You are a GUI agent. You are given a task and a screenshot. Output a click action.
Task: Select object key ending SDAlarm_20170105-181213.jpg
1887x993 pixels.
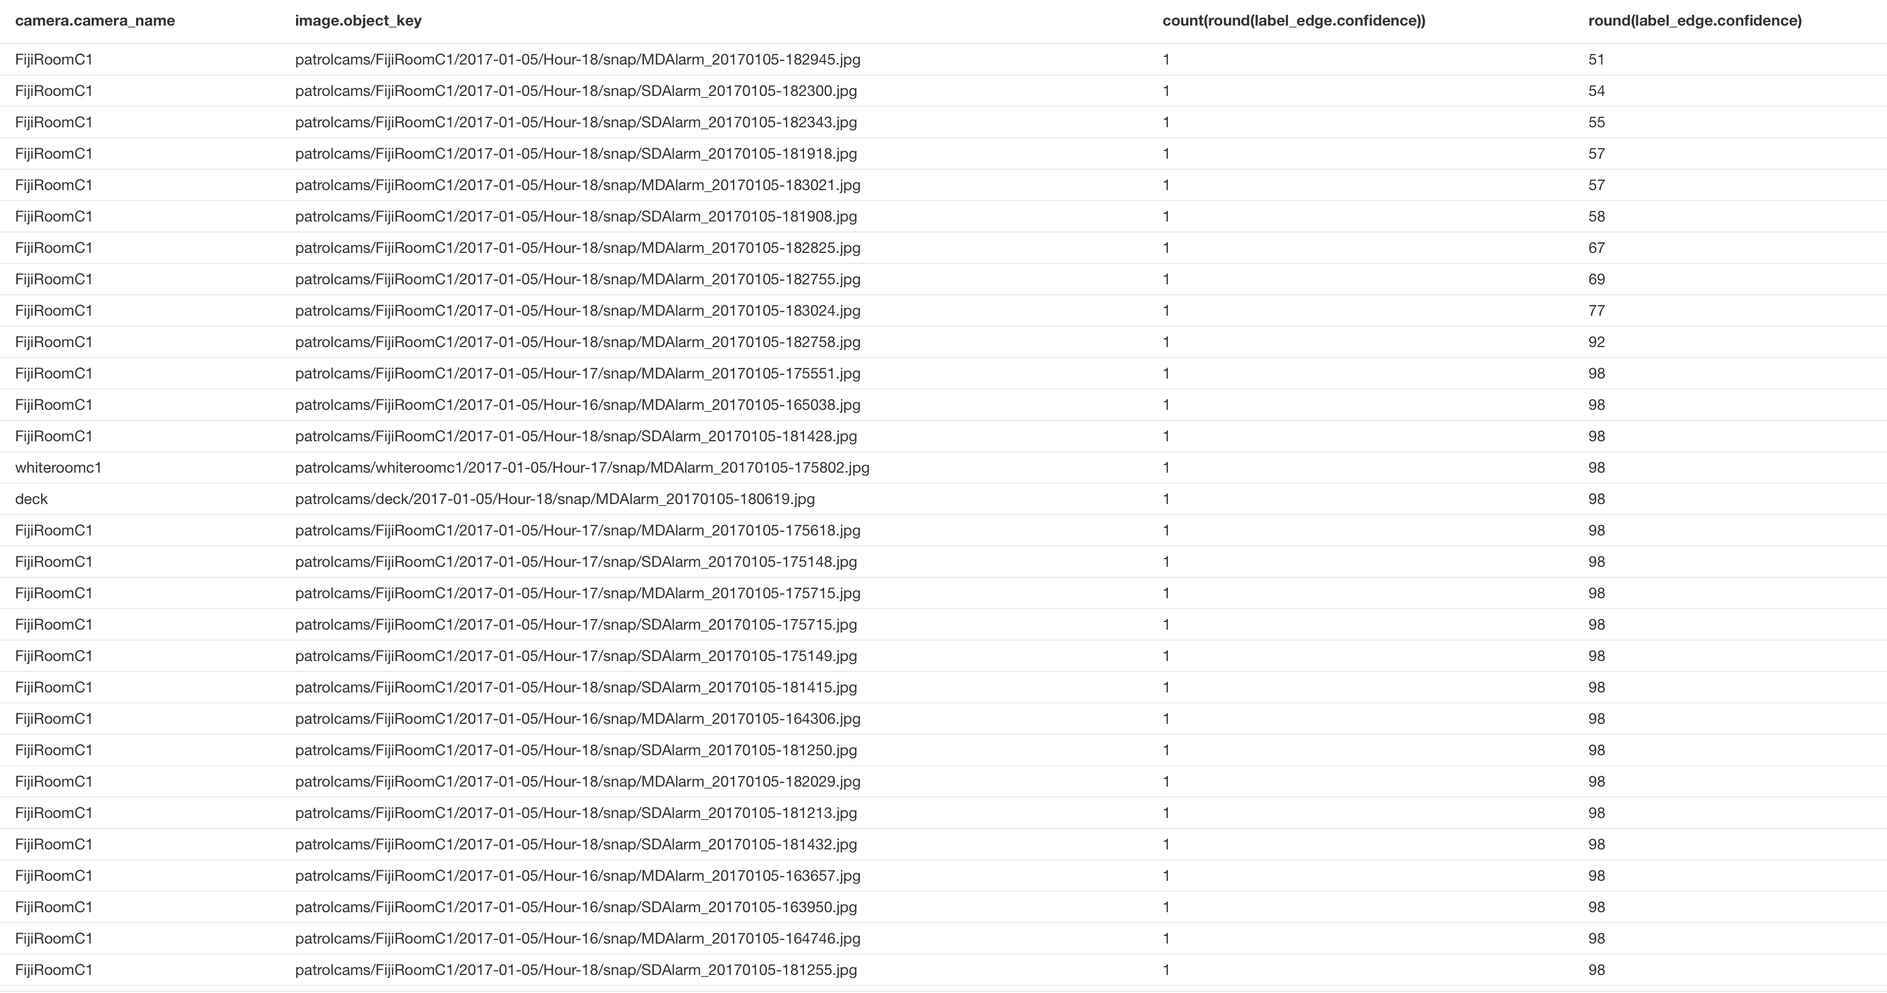click(x=576, y=813)
